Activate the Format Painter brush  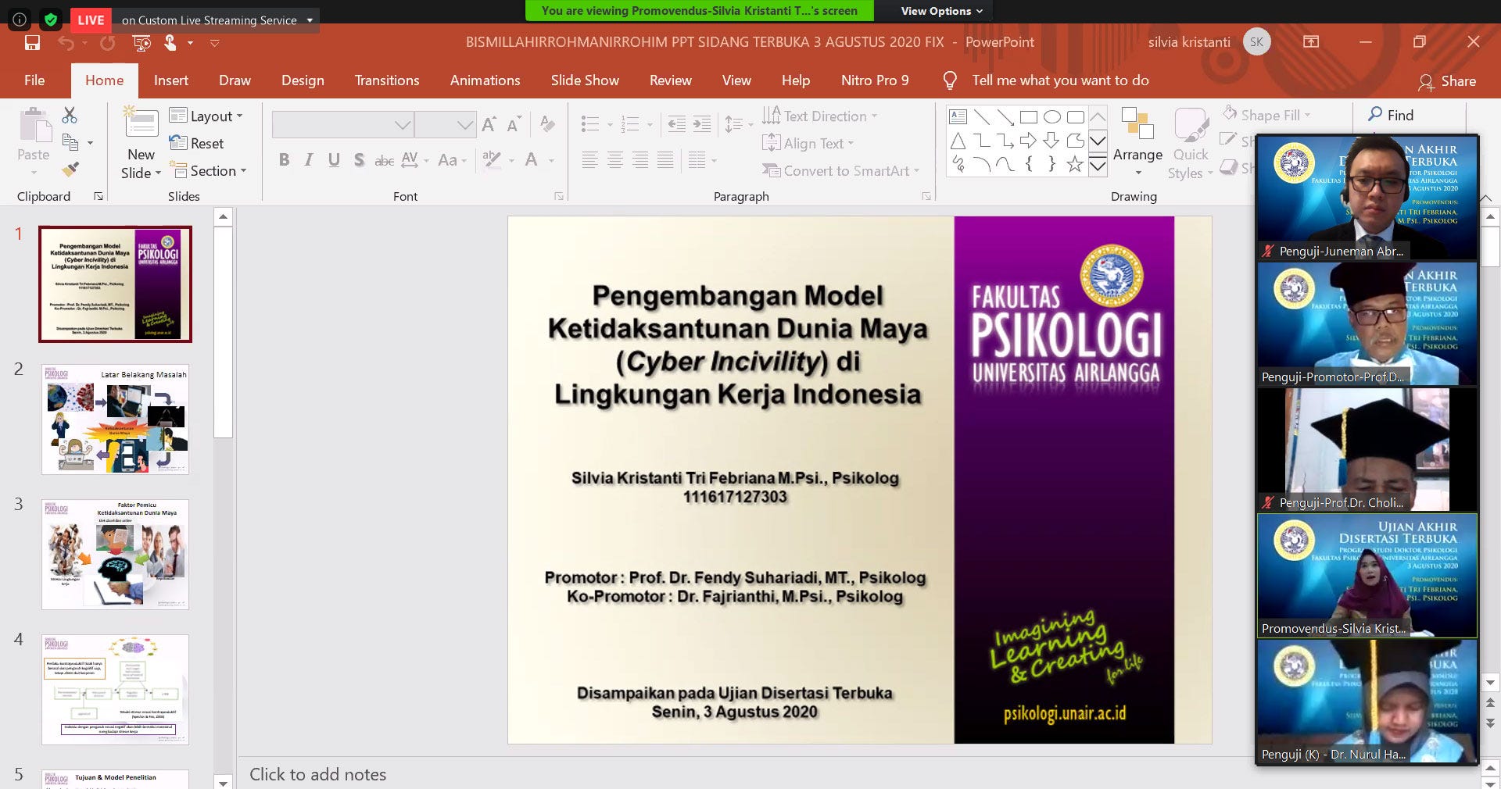click(70, 168)
